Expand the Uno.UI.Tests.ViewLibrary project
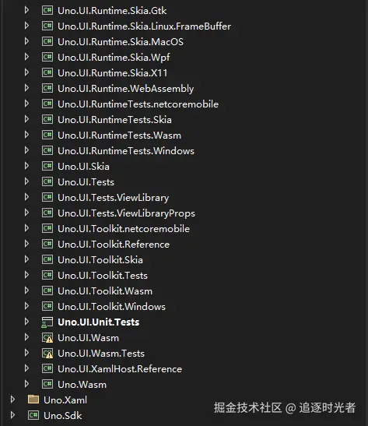This screenshot has height=426, width=368. click(x=26, y=197)
